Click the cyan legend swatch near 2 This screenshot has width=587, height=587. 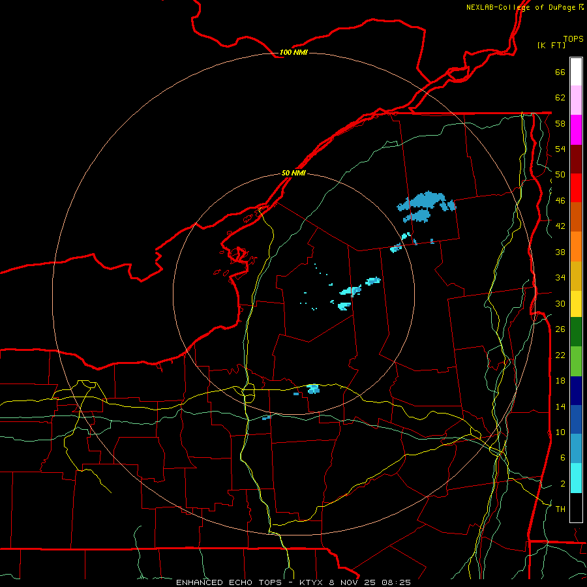coord(576,478)
